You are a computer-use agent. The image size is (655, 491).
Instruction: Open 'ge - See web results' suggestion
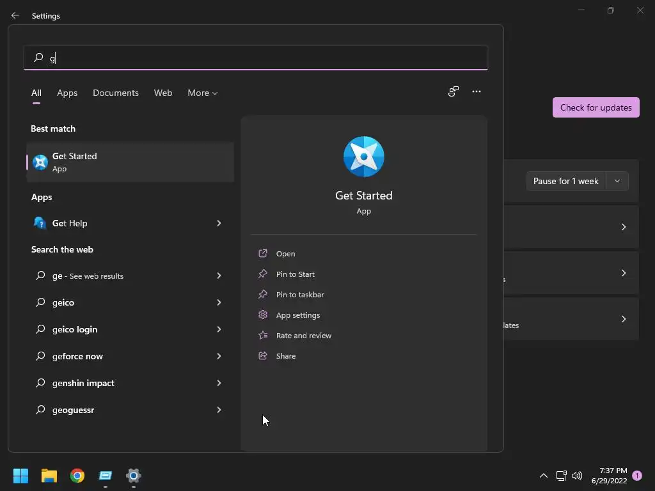click(x=130, y=276)
